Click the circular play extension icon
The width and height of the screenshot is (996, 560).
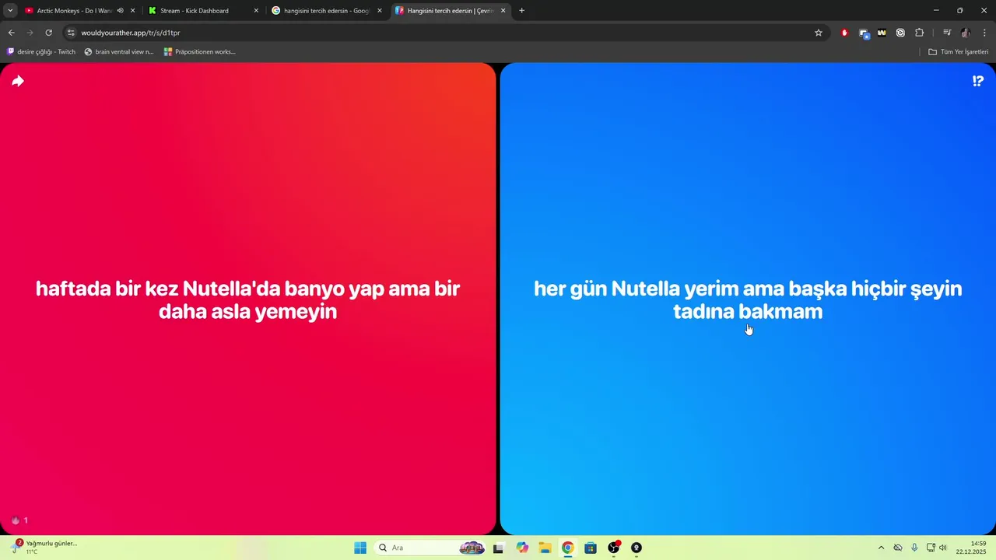pos(900,33)
